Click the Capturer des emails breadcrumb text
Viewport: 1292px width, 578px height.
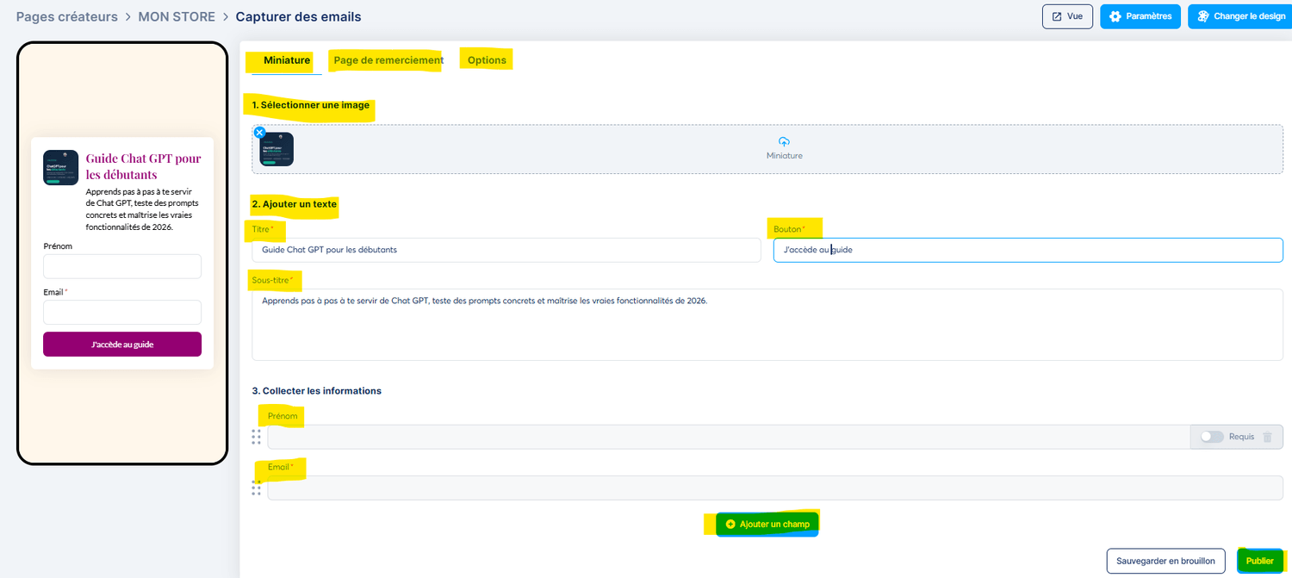coord(298,16)
